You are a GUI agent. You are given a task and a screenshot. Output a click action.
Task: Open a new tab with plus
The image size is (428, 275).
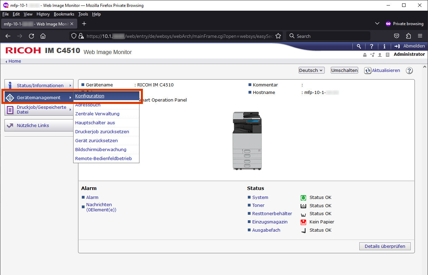84,24
